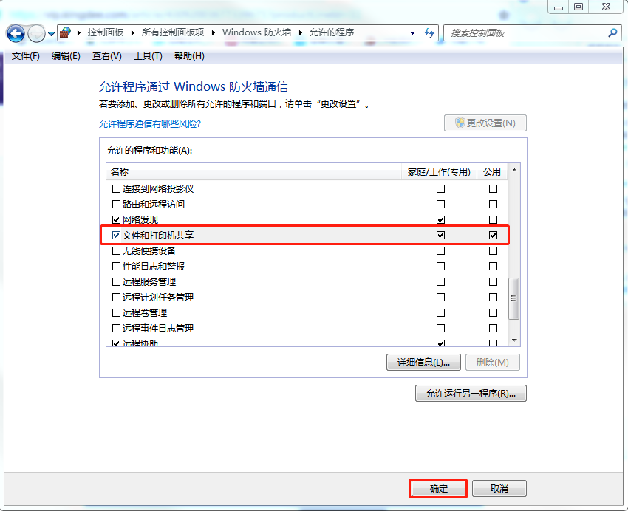Click the list scrollbar up arrow

point(514,171)
